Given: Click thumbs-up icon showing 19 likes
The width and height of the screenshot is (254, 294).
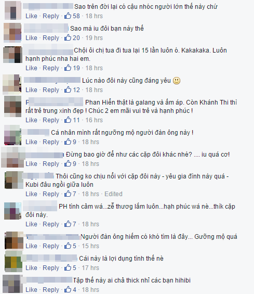Looking at the screenshot, I should 68,68.
